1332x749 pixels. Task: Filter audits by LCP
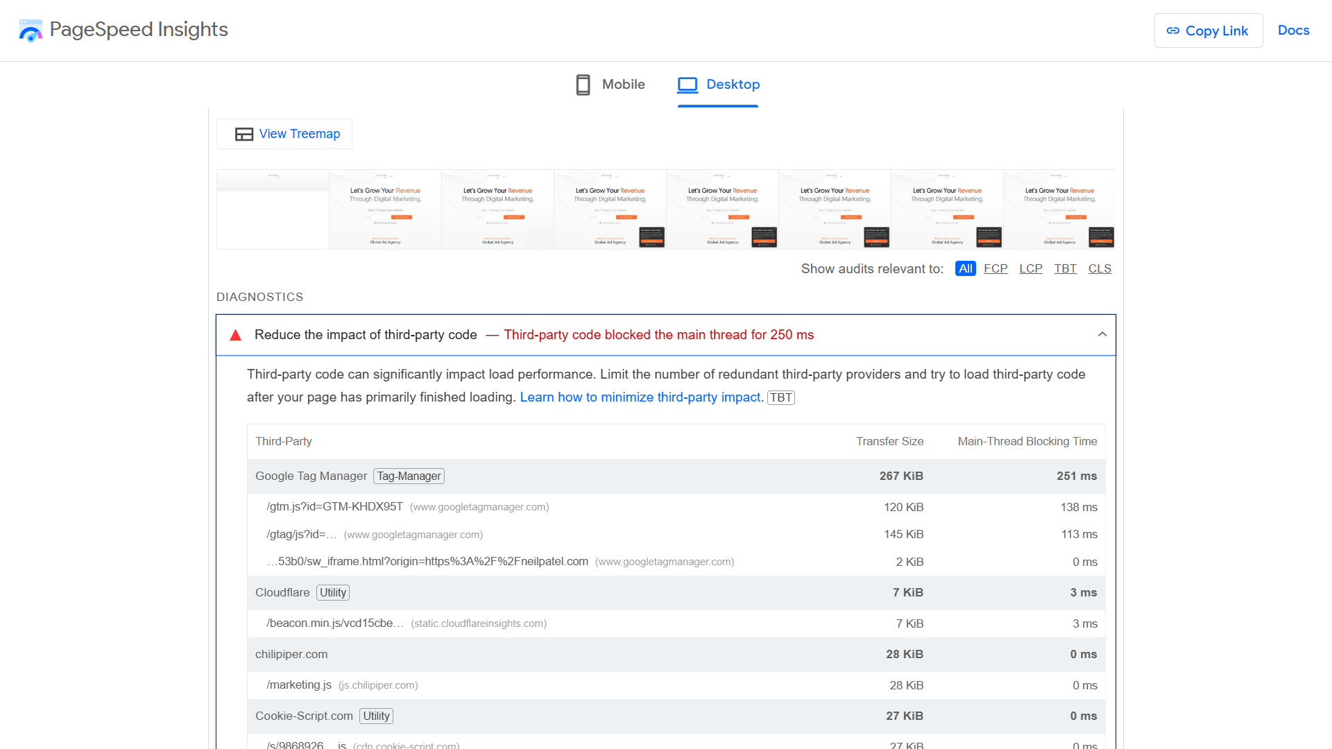coord(1031,268)
